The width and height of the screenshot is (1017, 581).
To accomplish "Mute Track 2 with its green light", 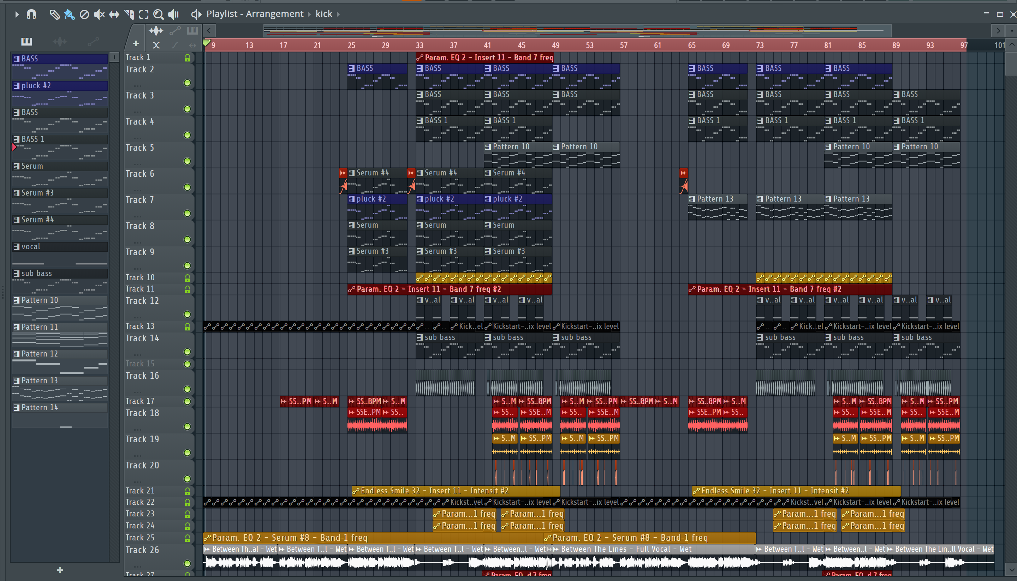I will [187, 83].
